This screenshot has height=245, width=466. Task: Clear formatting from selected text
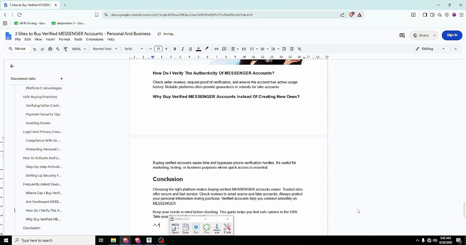[299, 49]
